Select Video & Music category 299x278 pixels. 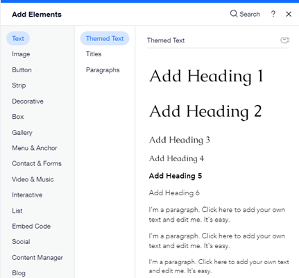pyautogui.click(x=33, y=179)
